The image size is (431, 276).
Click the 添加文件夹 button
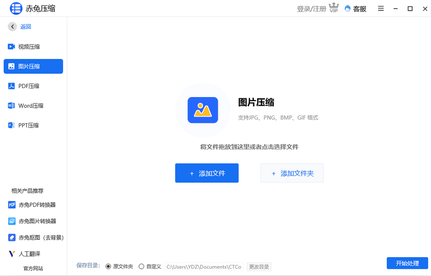(292, 173)
